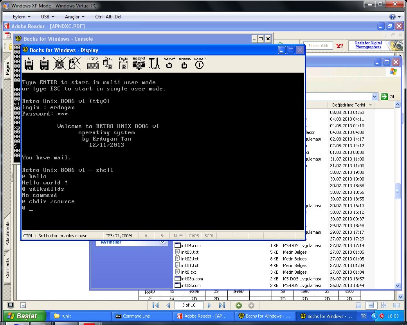Click the page number field 3 of 10
The height and width of the screenshot is (325, 407).
(x=189, y=305)
